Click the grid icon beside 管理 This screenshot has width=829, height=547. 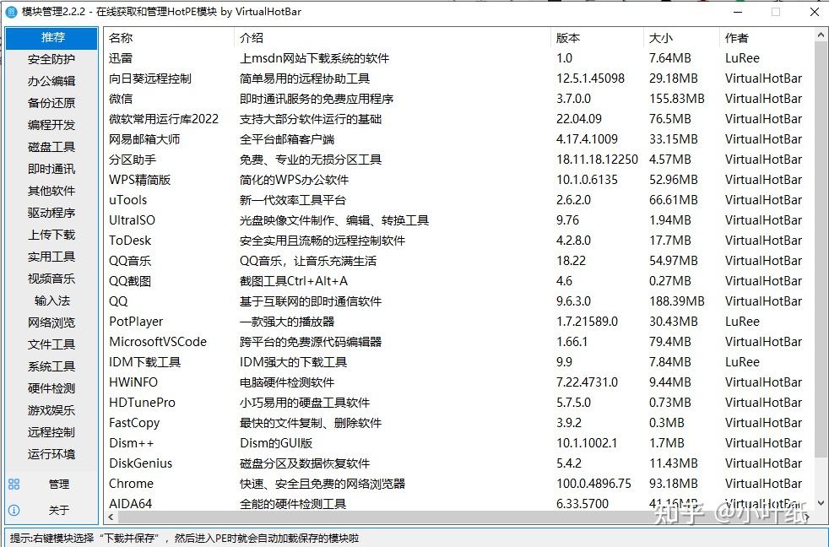click(14, 484)
